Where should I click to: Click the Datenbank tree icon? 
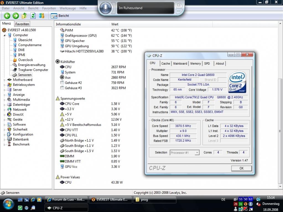coord(9,139)
